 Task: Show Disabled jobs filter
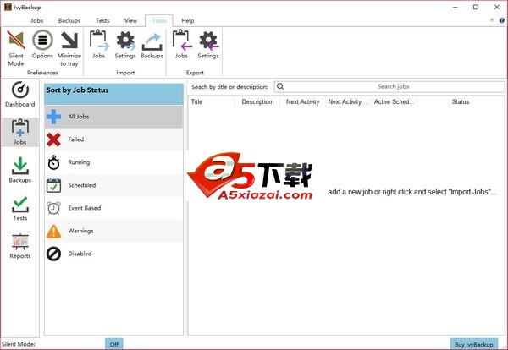113,254
